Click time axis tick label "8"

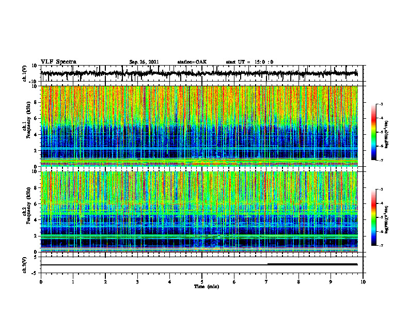click(298, 282)
